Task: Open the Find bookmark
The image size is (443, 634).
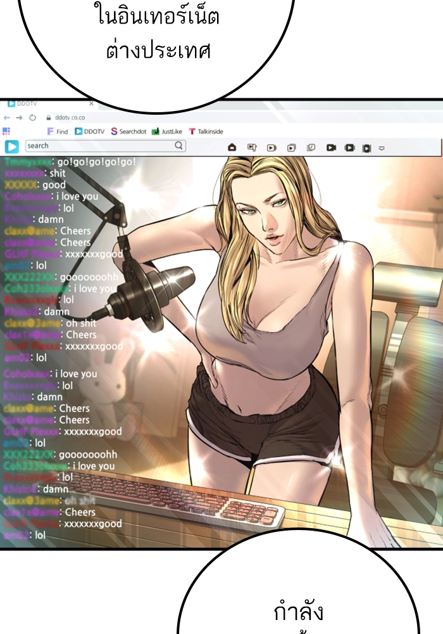Action: pos(58,131)
